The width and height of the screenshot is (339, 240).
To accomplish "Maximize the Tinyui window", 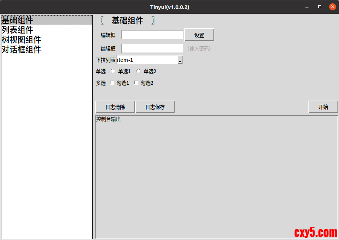I will pos(320,7).
